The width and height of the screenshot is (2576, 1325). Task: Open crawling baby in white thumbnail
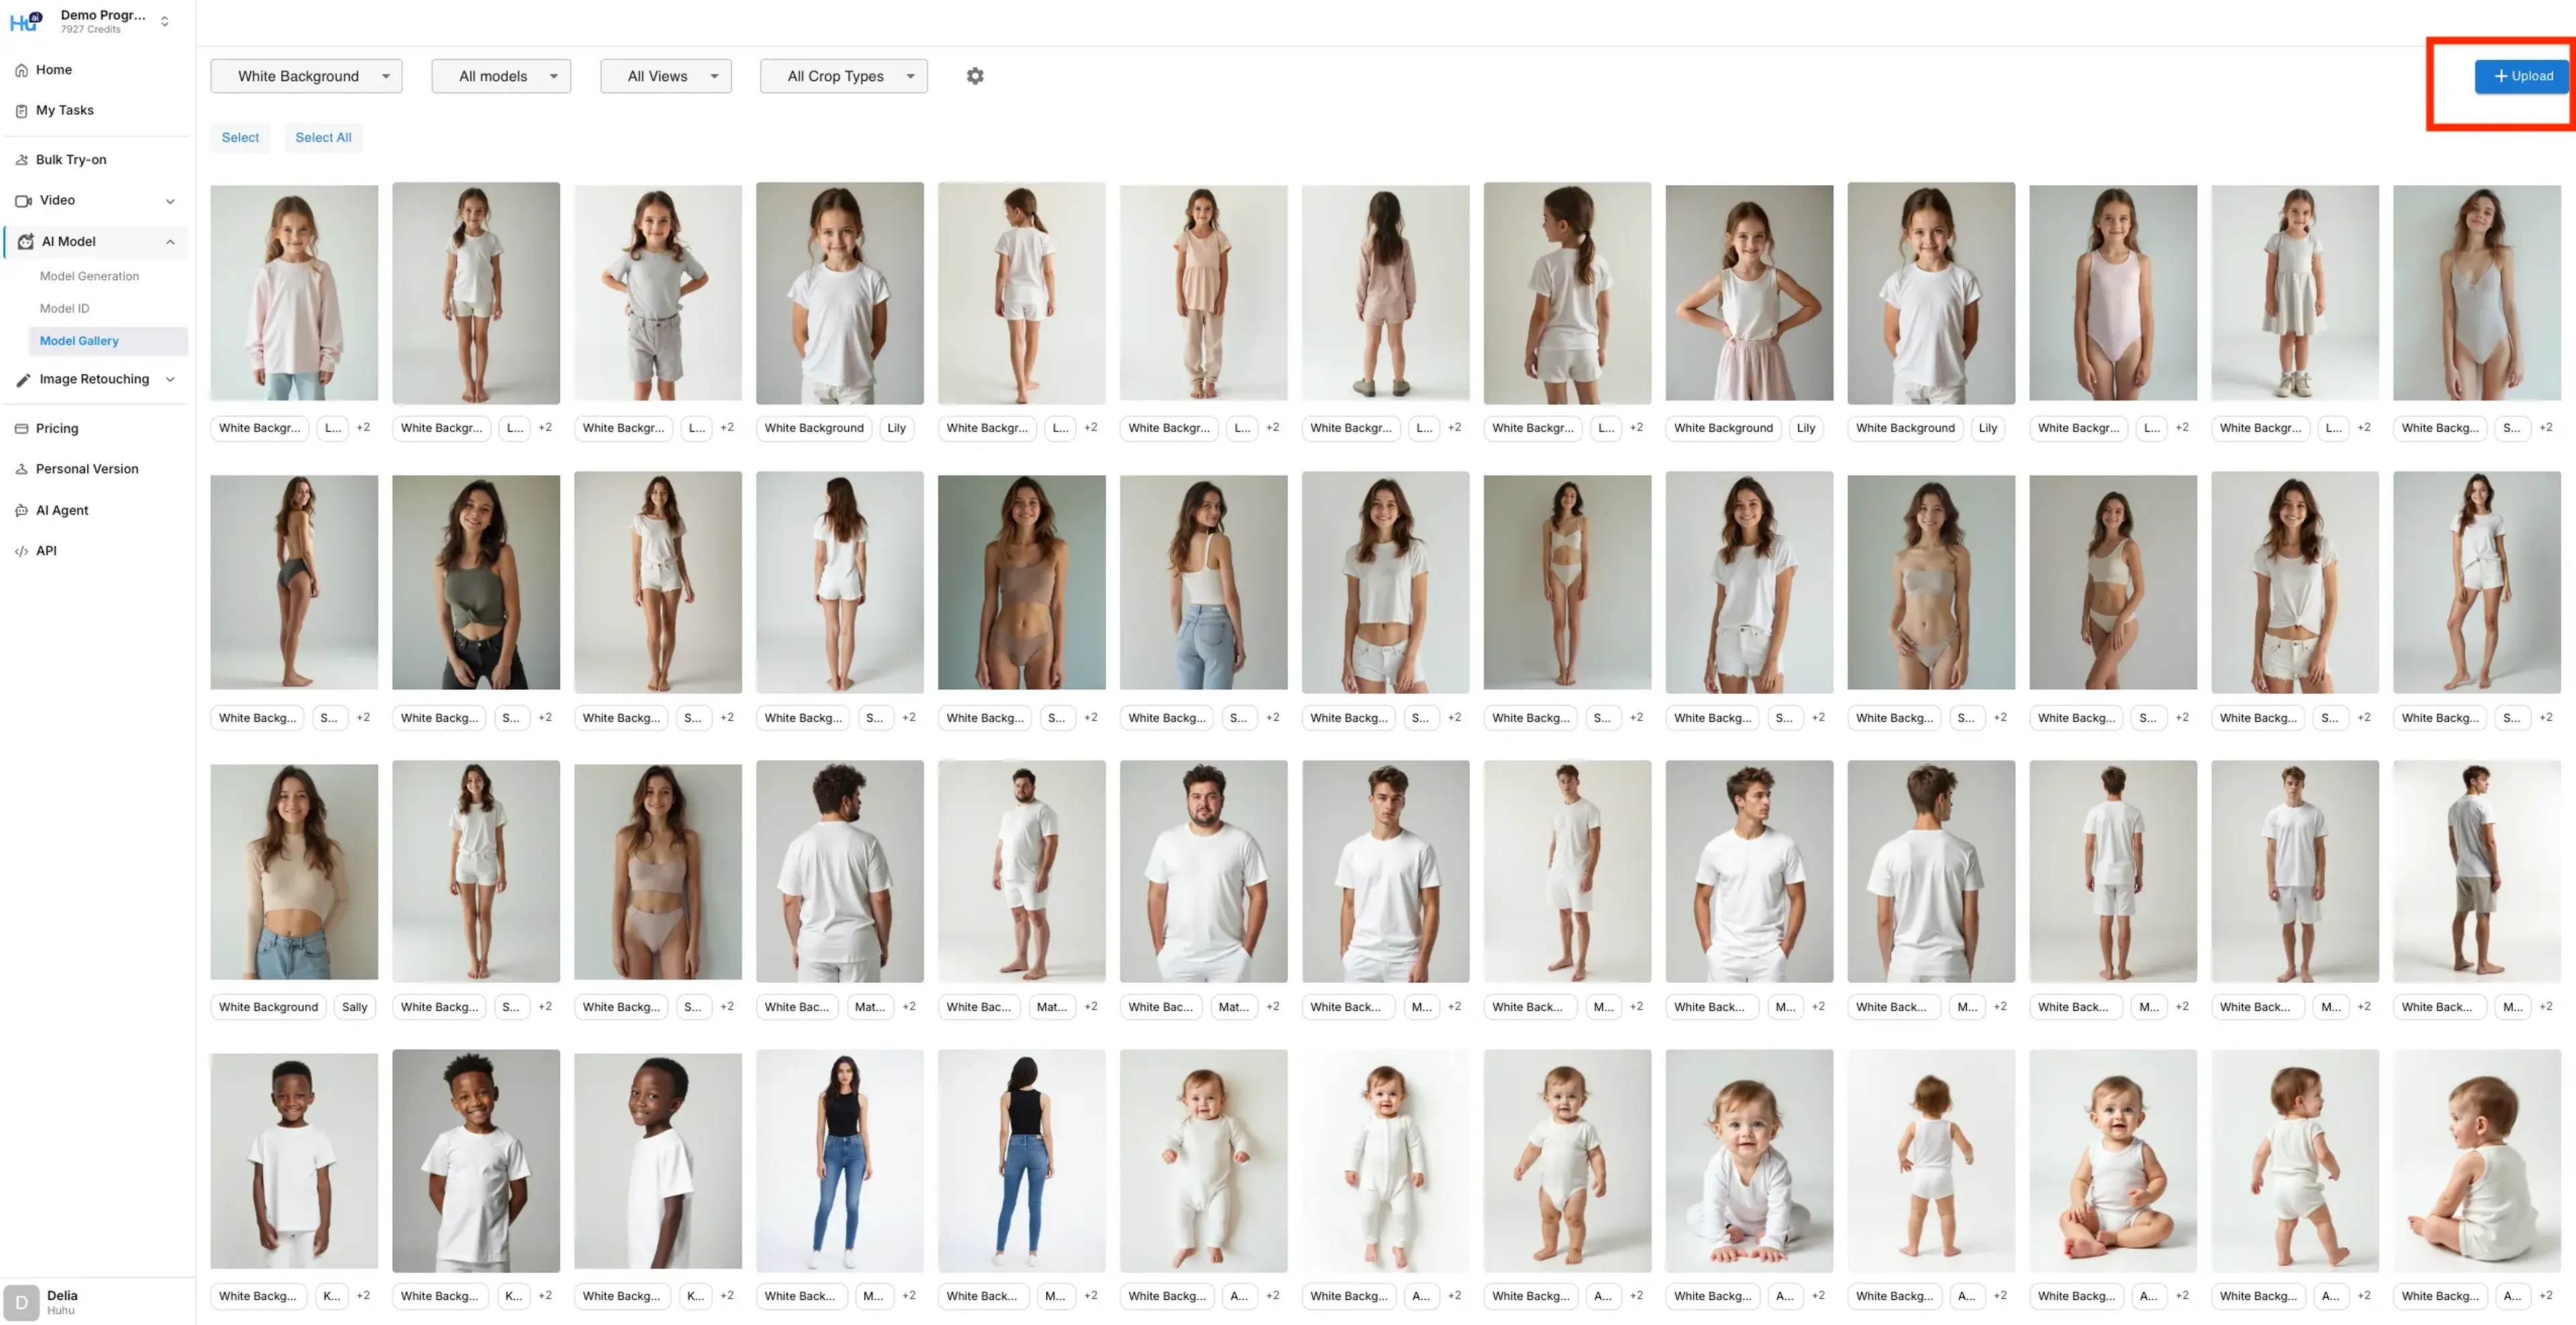[1750, 1161]
